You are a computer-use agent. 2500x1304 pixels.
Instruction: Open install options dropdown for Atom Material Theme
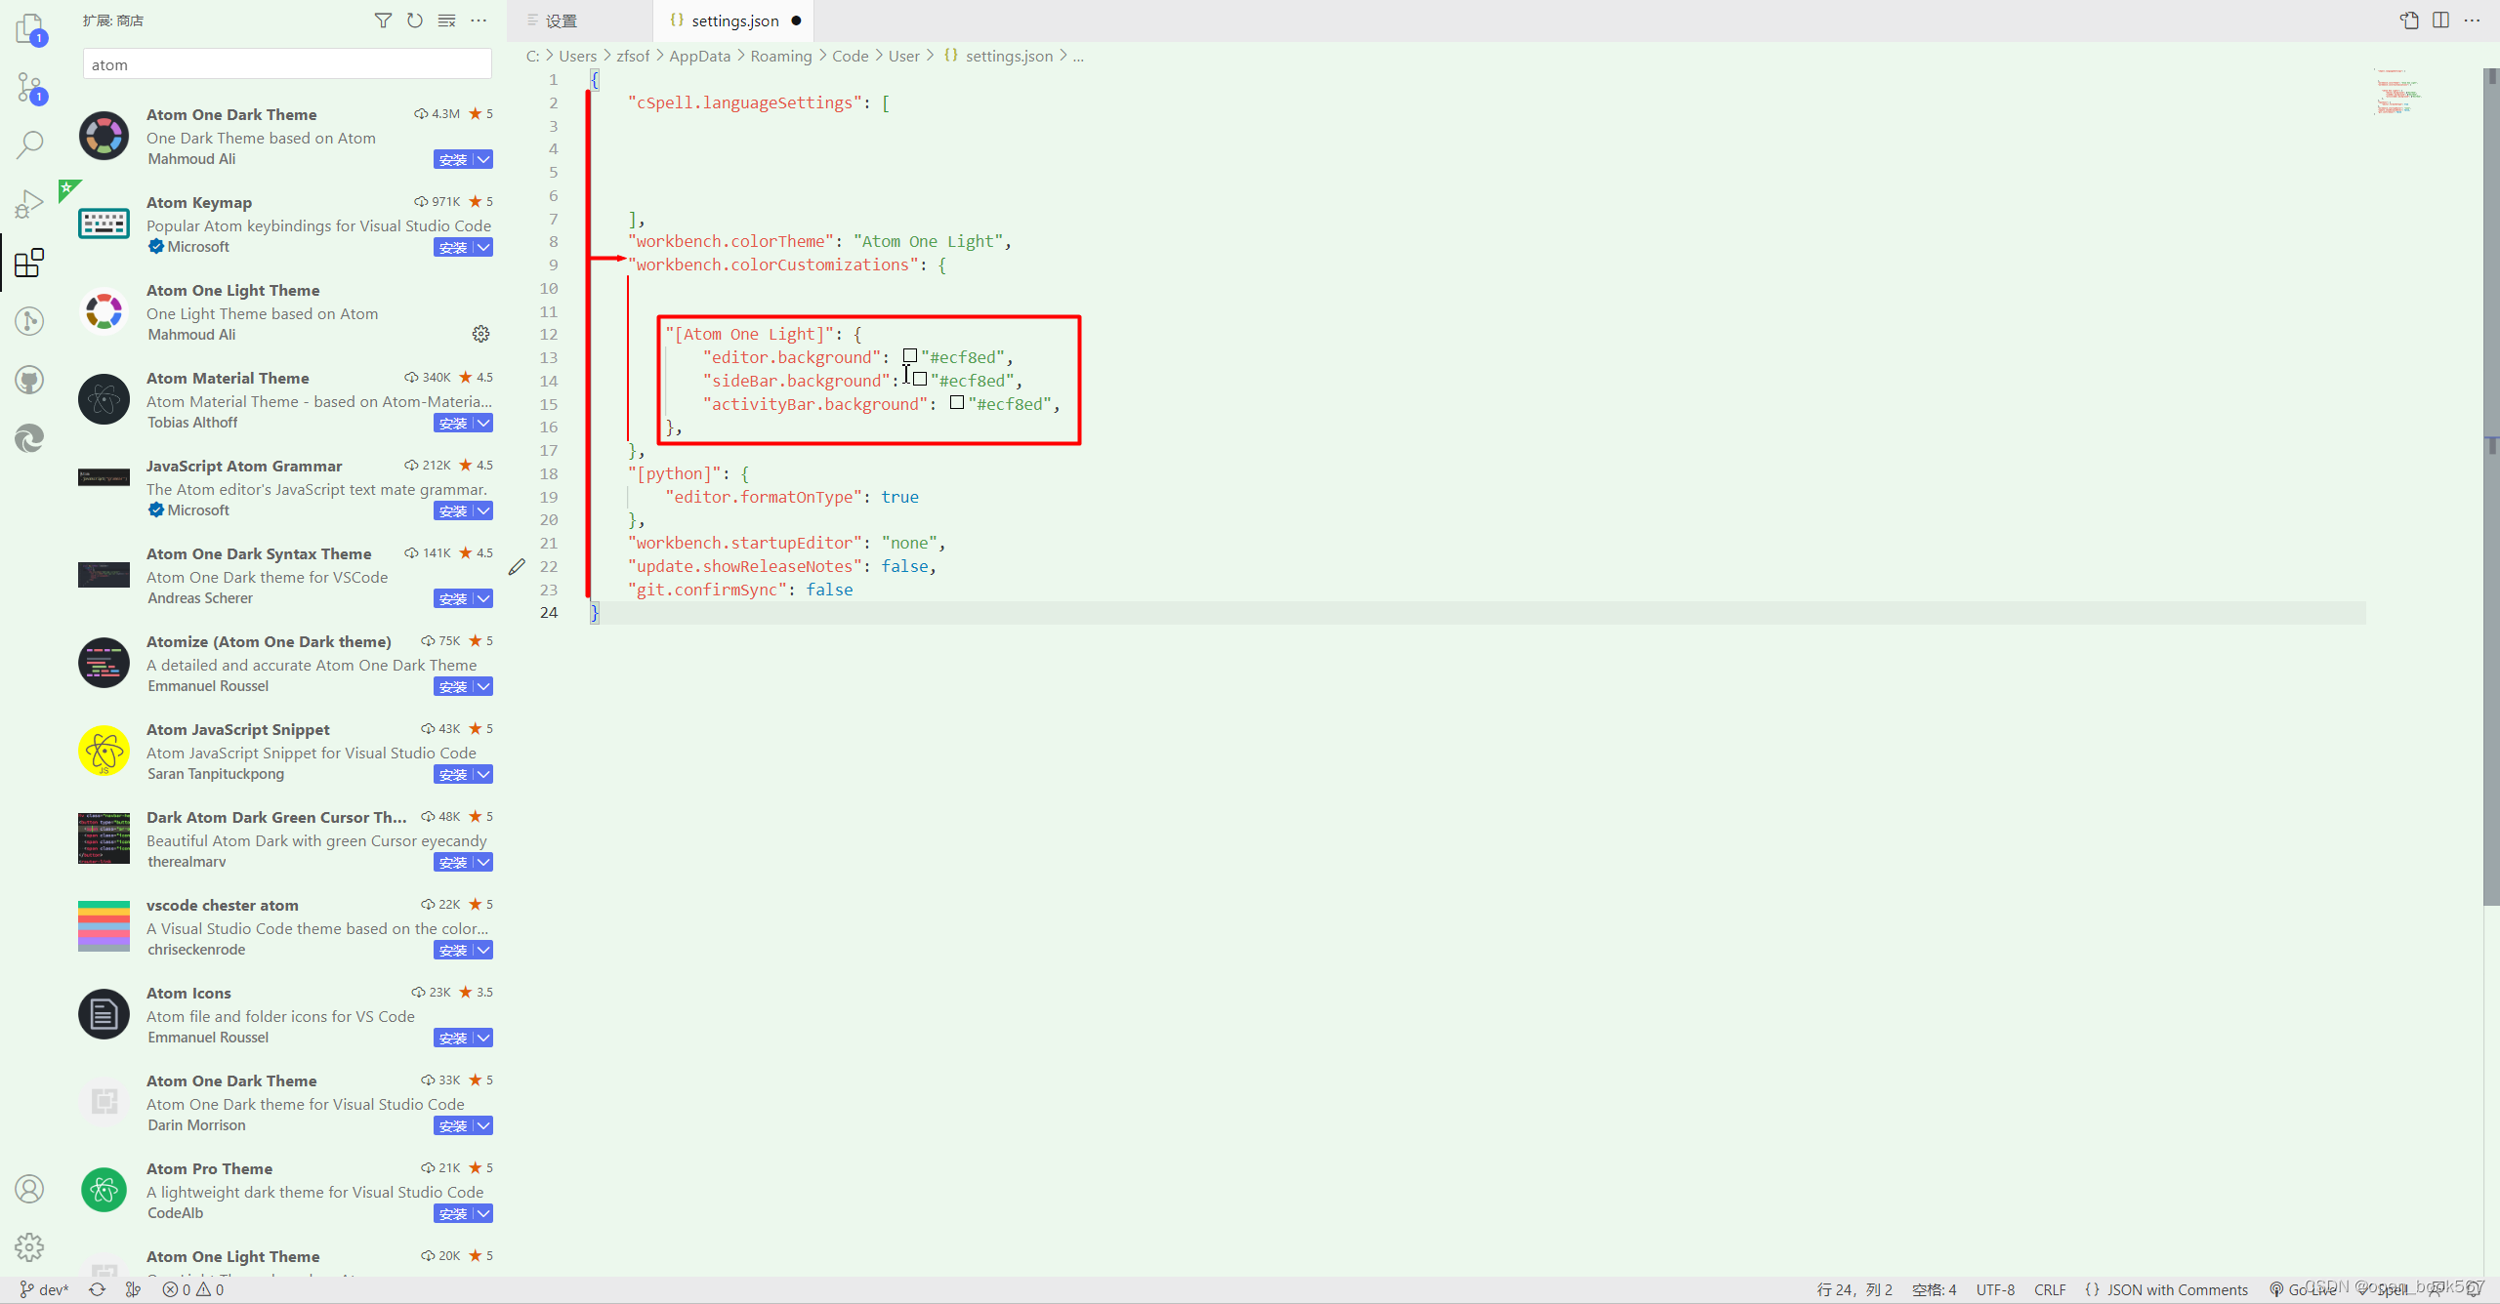tap(483, 423)
